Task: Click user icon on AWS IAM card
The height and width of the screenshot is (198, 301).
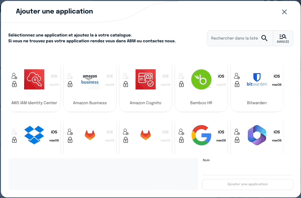Action: coord(14,76)
